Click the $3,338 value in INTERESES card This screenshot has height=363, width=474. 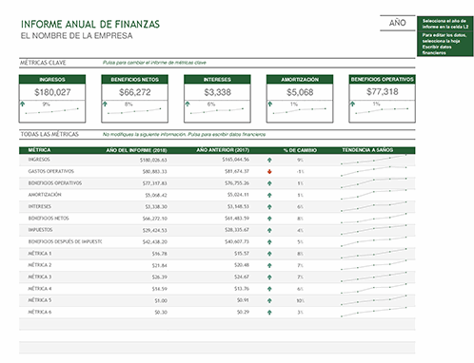[218, 92]
